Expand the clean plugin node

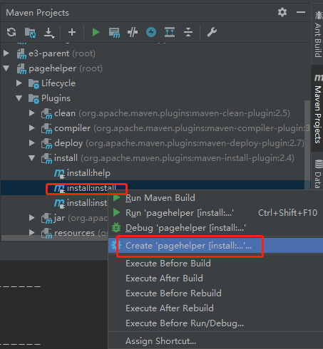pyautogui.click(x=32, y=113)
